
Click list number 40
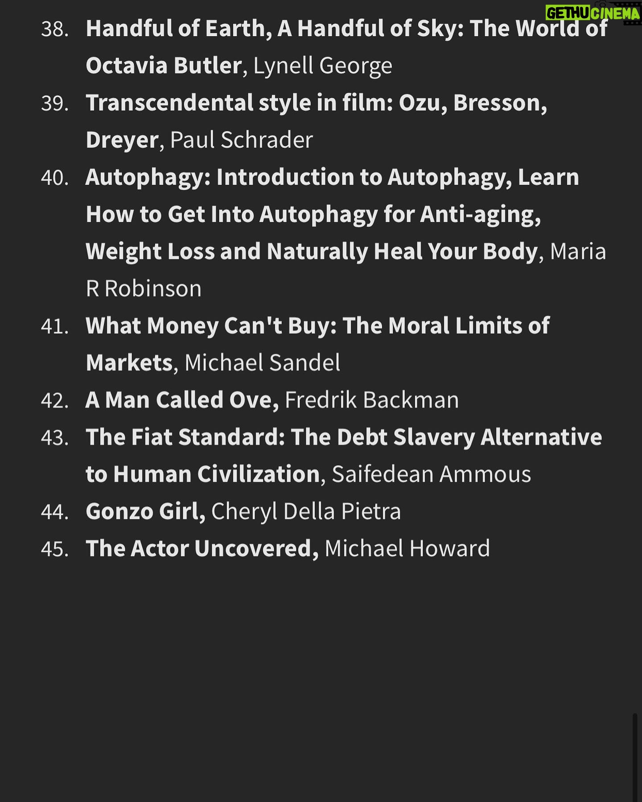click(x=55, y=177)
